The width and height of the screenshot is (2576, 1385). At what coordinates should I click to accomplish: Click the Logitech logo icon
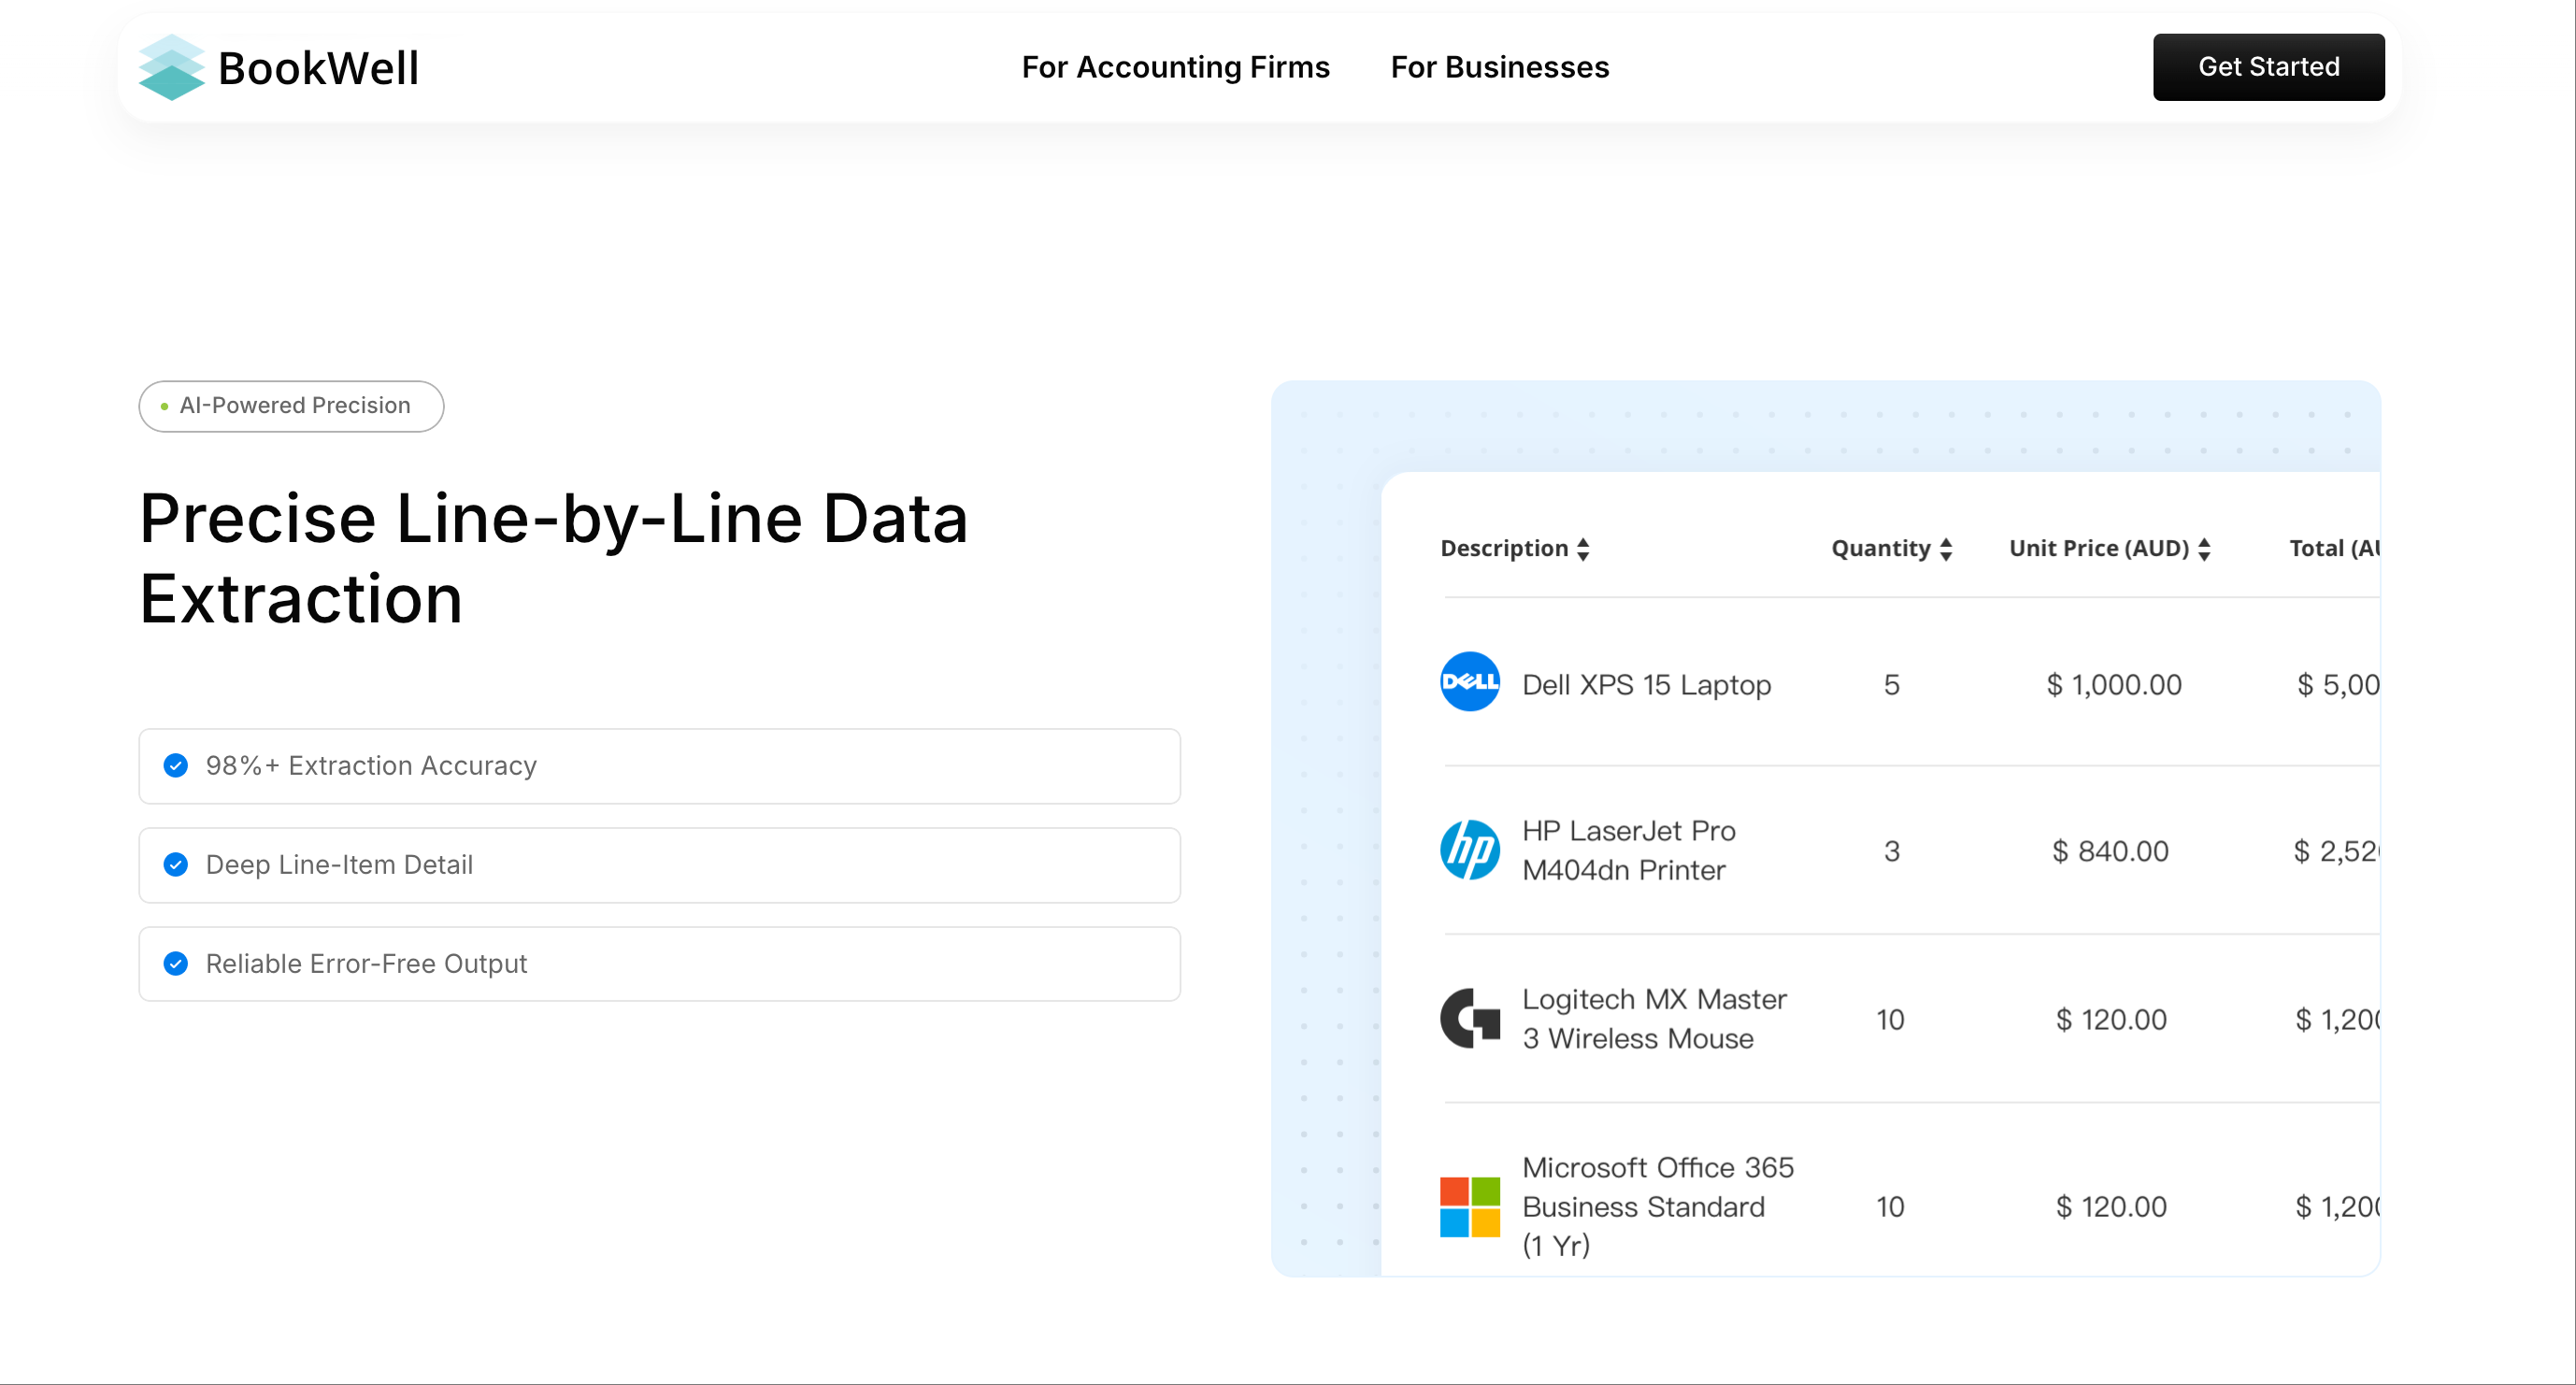click(x=1469, y=1018)
